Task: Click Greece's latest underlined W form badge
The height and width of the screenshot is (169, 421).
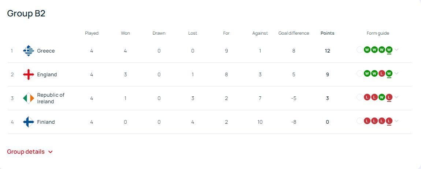Action: pos(389,50)
